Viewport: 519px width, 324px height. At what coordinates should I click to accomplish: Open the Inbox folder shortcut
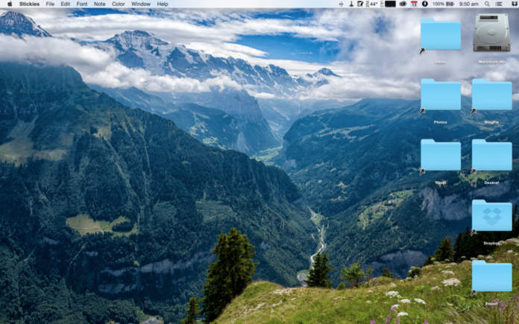[x=440, y=35]
